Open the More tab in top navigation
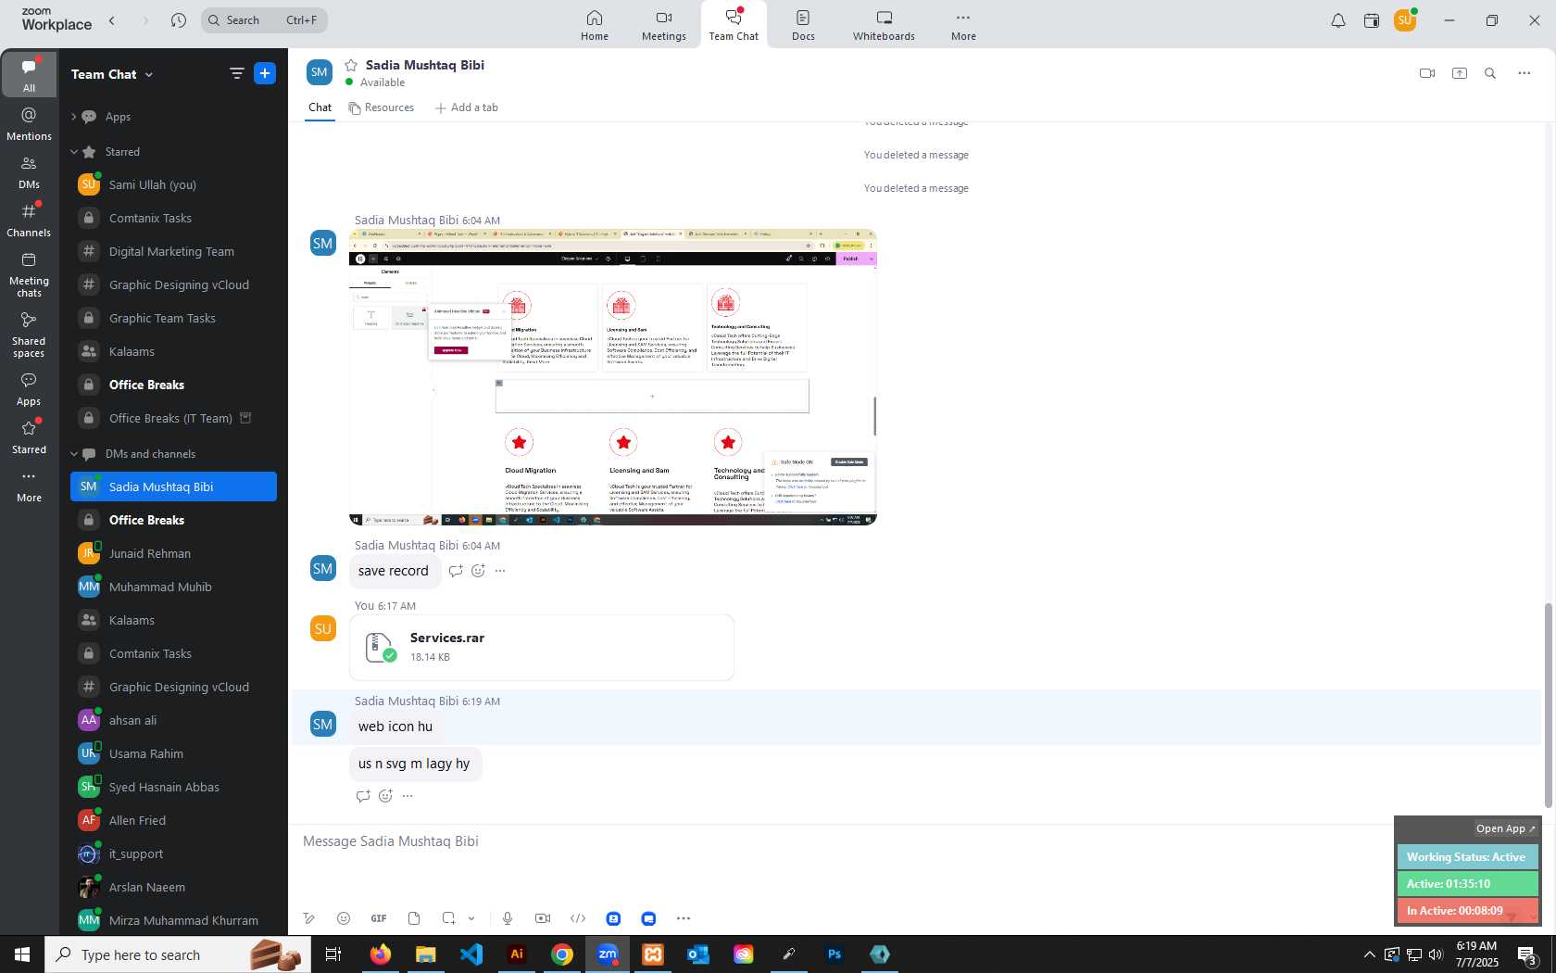Image resolution: width=1556 pixels, height=973 pixels. click(x=963, y=25)
